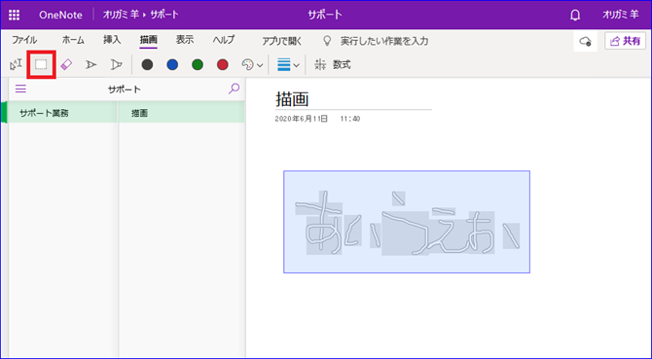Choose the green ink color
652x359 pixels.
(198, 64)
